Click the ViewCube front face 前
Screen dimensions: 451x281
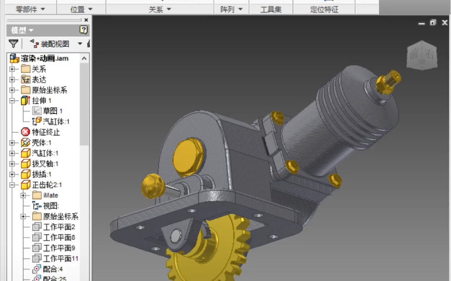click(414, 54)
